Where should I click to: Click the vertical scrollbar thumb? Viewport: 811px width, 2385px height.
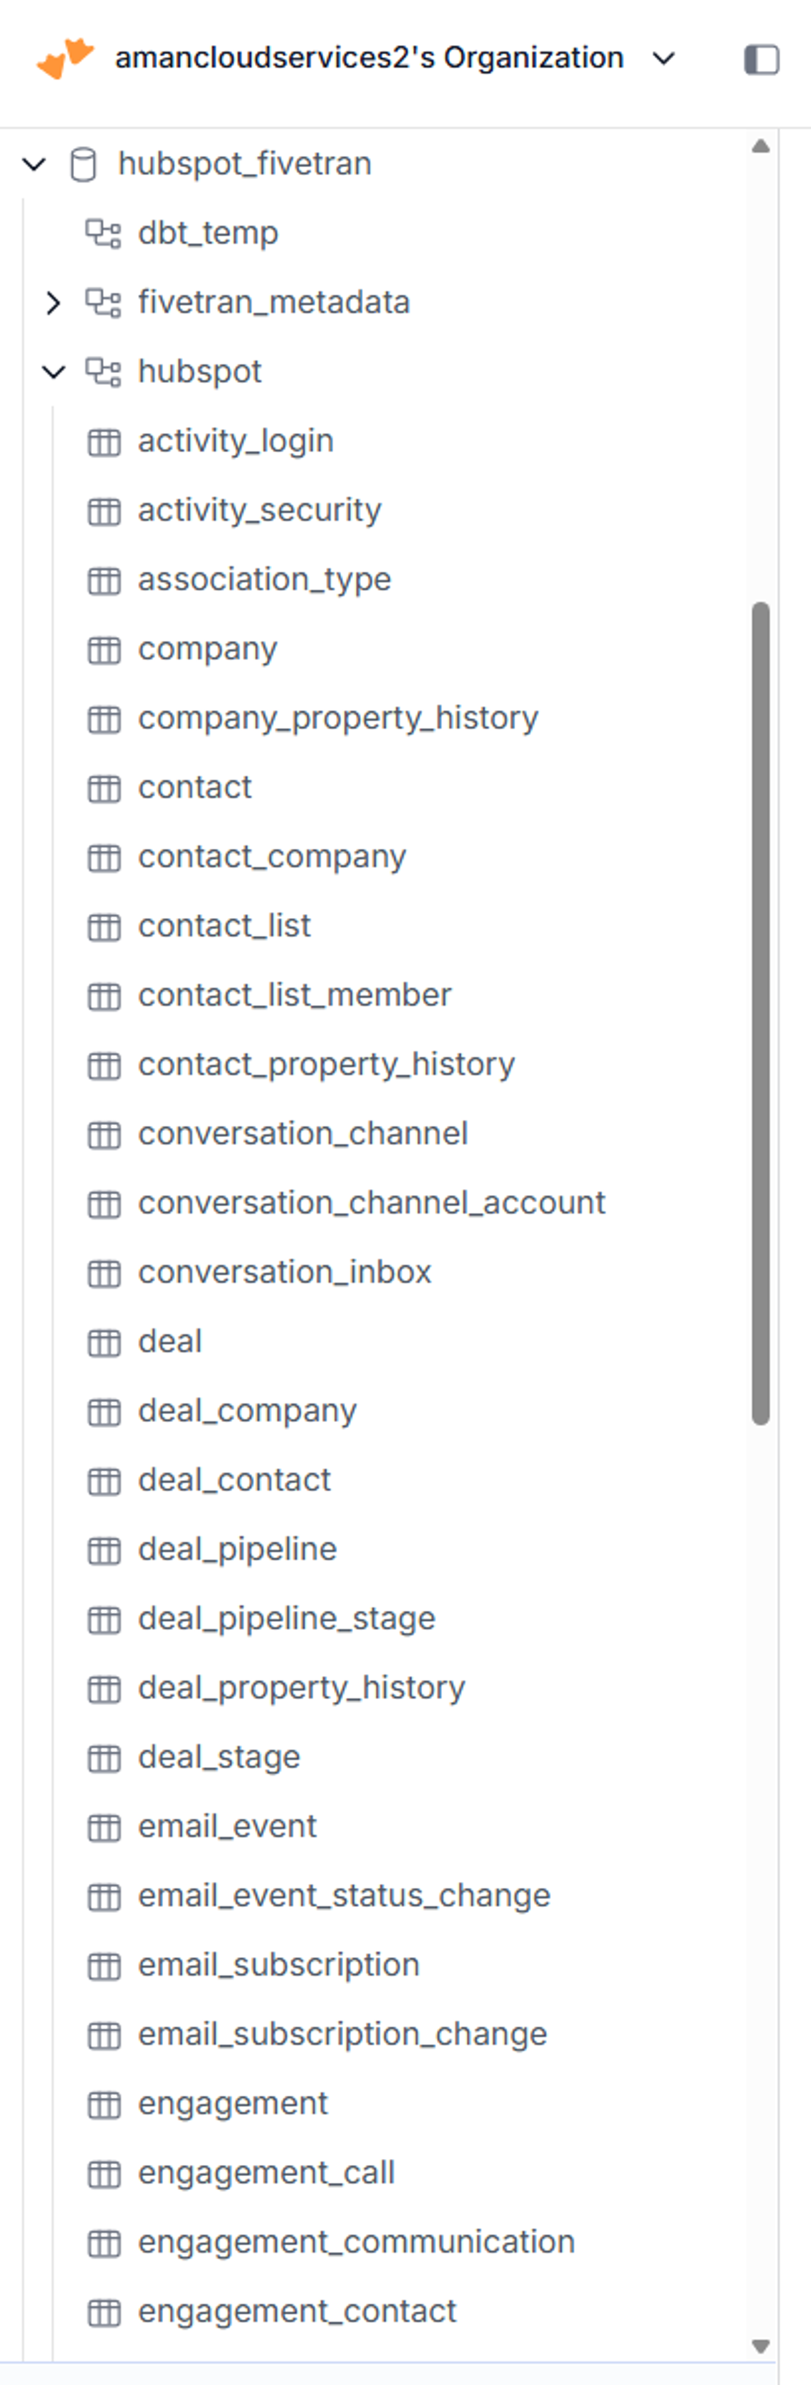(761, 1013)
